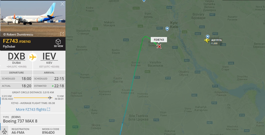Click the AUI1916 flight label
This screenshot has height=135, width=265.
[x=216, y=40]
